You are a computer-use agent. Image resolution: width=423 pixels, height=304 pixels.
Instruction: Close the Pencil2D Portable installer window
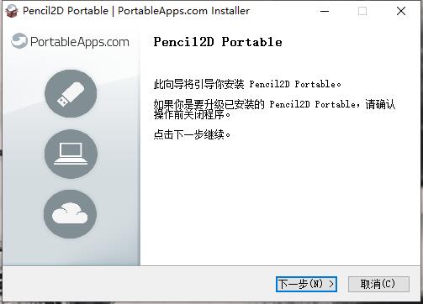tap(401, 11)
